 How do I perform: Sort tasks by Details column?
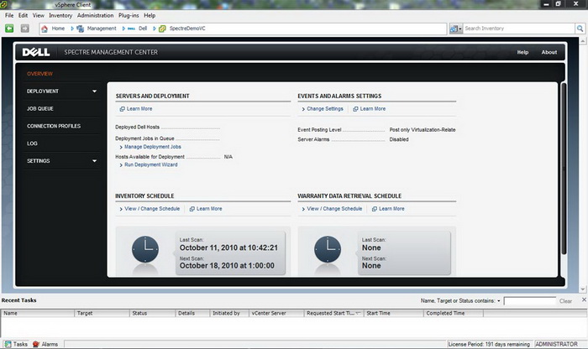[x=192, y=313]
